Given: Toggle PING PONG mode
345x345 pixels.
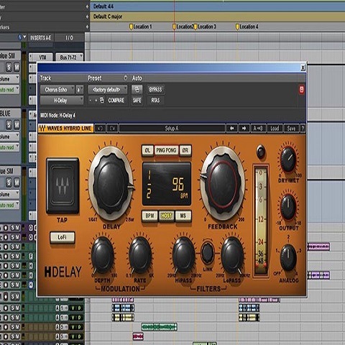Looking at the screenshot, I should click(x=166, y=150).
